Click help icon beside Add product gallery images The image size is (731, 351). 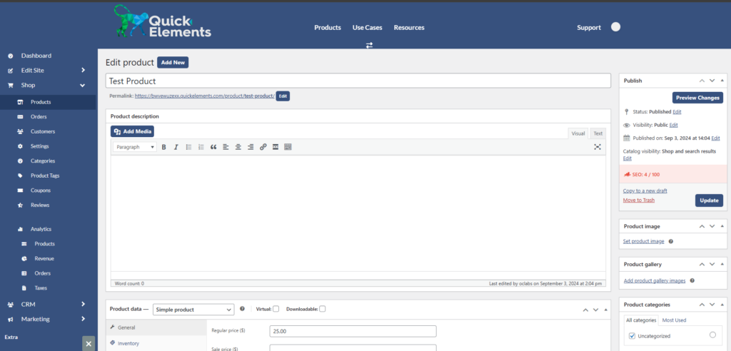coord(692,280)
